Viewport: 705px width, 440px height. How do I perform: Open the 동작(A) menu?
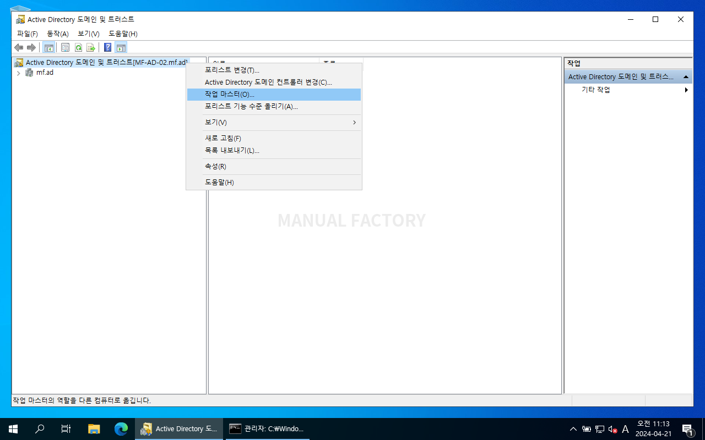coord(58,34)
